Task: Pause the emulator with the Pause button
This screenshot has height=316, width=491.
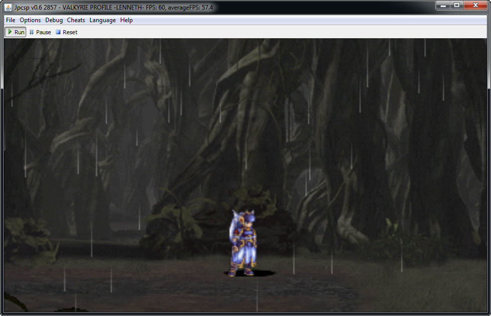Action: click(x=40, y=32)
